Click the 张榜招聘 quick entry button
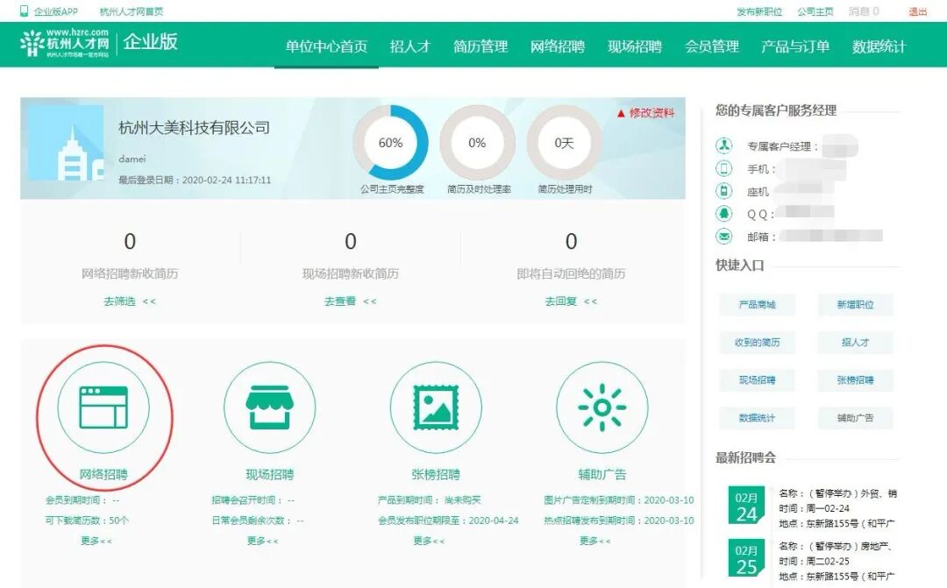Screen dimensions: 947x588 click(x=855, y=380)
